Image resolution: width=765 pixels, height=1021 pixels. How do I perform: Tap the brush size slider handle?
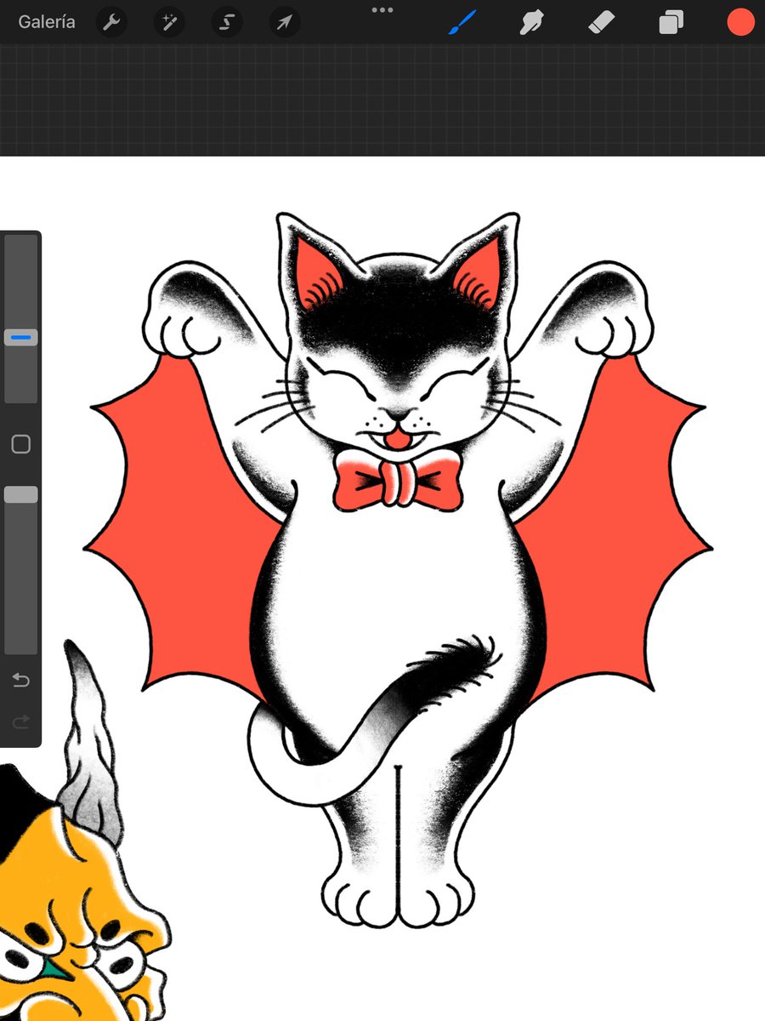(20, 338)
